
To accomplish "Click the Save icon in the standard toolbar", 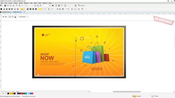I will pyautogui.click(x=5, y=5).
